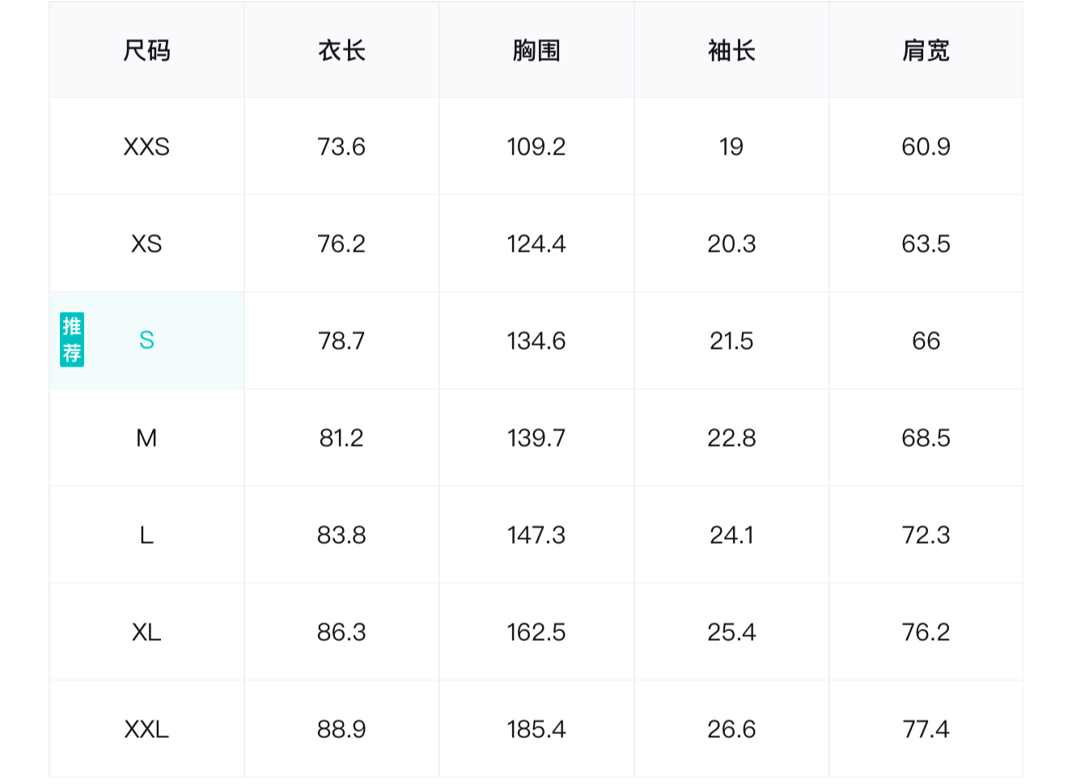Screen dimensions: 1068x784
Task: Click the 胸围 column header
Action: [536, 51]
